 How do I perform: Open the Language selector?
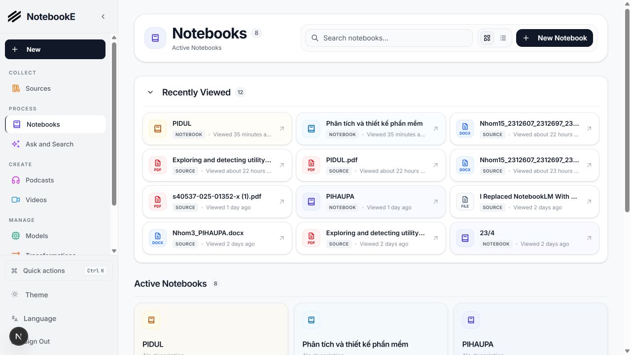click(x=59, y=319)
